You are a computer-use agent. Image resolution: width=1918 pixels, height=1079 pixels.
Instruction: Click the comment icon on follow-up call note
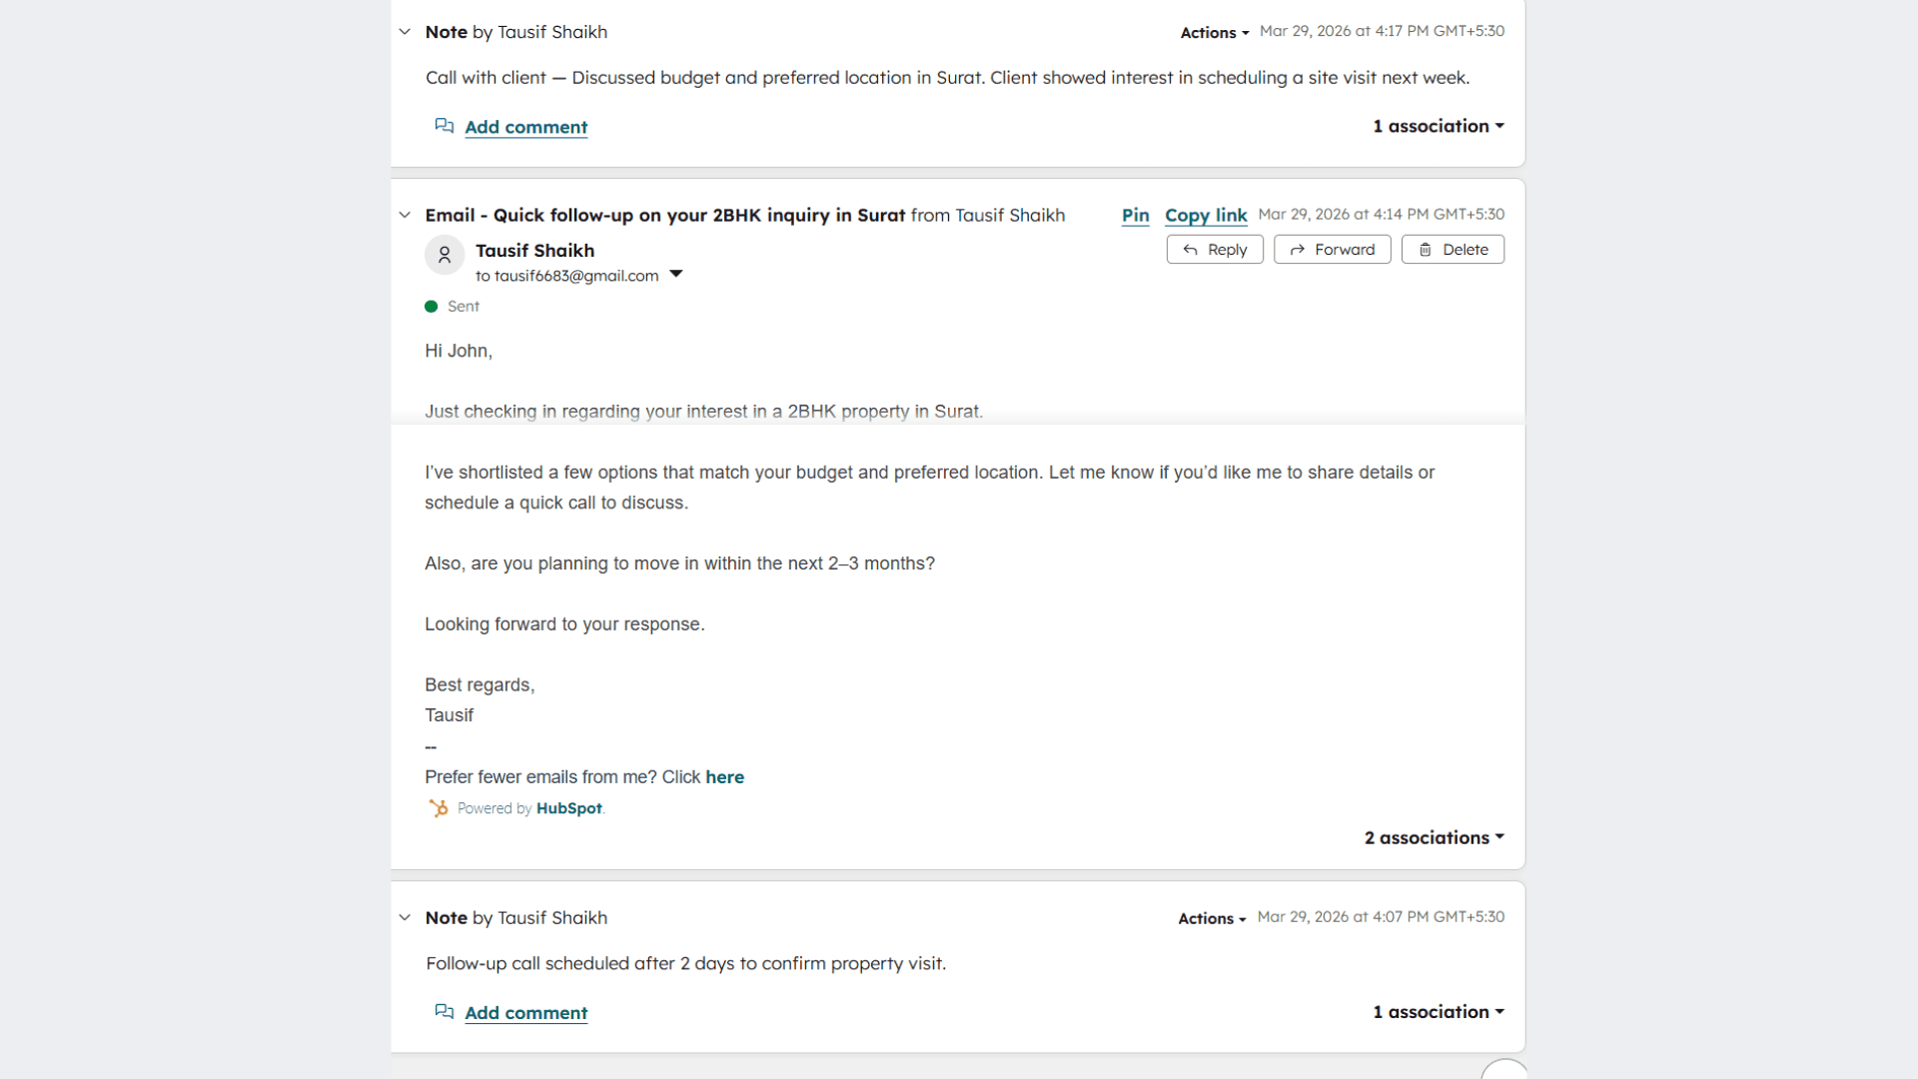[x=445, y=1012]
